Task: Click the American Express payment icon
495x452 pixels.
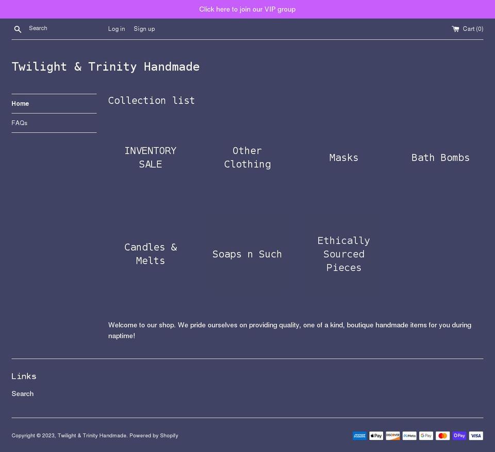Action: tap(359, 436)
